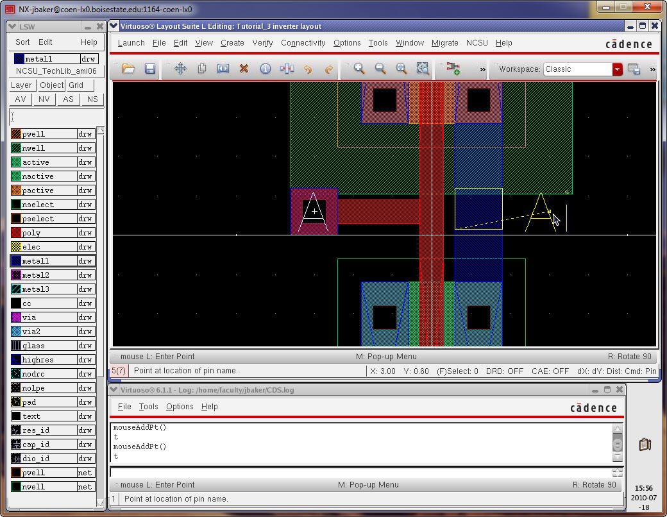Expand the toolbar overflow chevron after Workspace
This screenshot has width=667, height=517.
point(652,69)
